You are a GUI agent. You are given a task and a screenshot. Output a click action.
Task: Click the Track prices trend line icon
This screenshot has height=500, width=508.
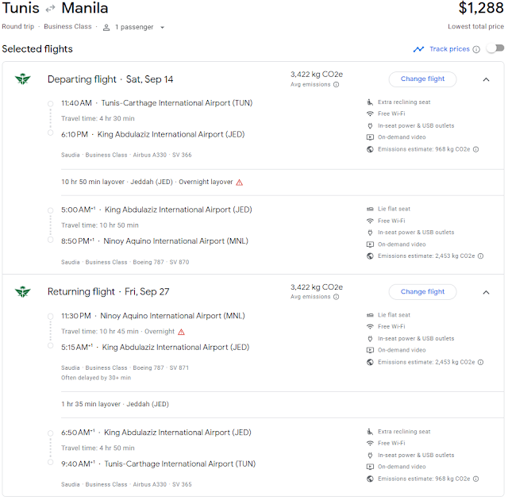[418, 49]
